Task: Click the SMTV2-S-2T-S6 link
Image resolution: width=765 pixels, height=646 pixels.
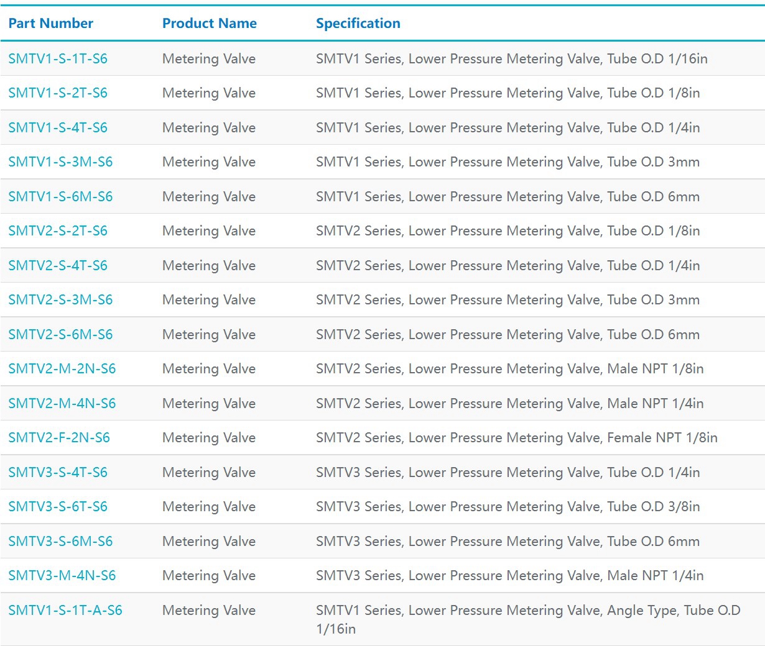Action: [x=58, y=231]
